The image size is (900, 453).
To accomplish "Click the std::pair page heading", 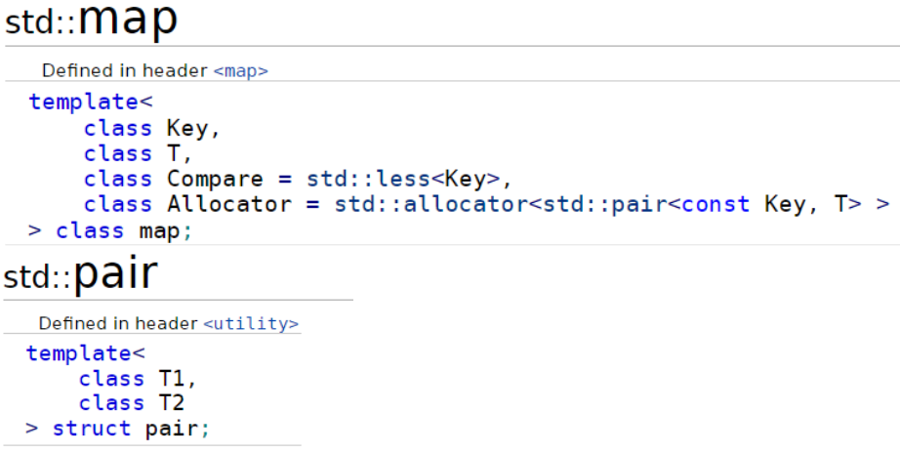I will (x=80, y=273).
